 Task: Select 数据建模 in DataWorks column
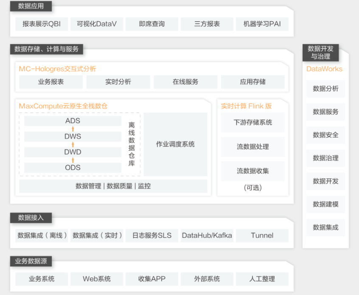[325, 204]
